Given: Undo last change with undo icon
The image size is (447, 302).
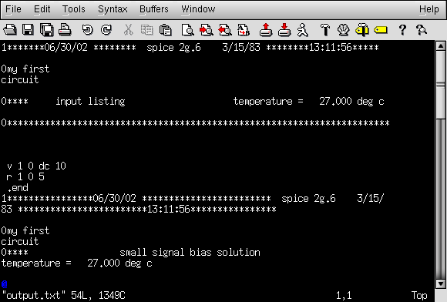Looking at the screenshot, I should pyautogui.click(x=88, y=29).
